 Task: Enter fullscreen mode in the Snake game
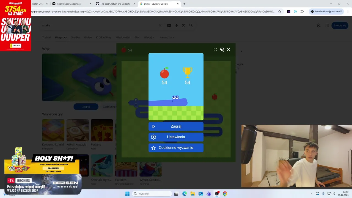pos(215,50)
